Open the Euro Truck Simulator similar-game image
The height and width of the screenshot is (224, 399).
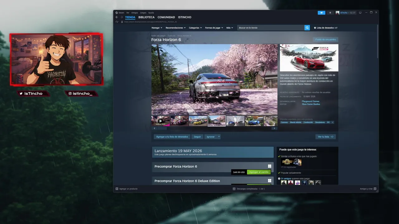(291, 162)
